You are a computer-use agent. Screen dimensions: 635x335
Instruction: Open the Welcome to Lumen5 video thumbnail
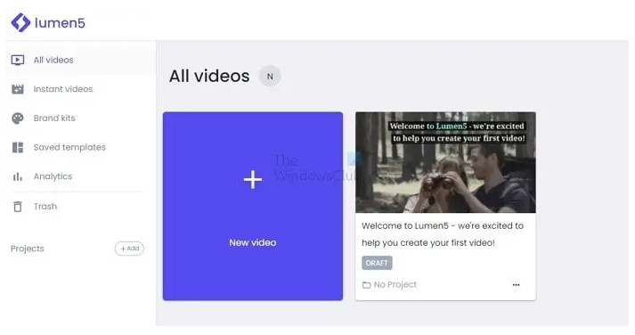pyautogui.click(x=445, y=162)
